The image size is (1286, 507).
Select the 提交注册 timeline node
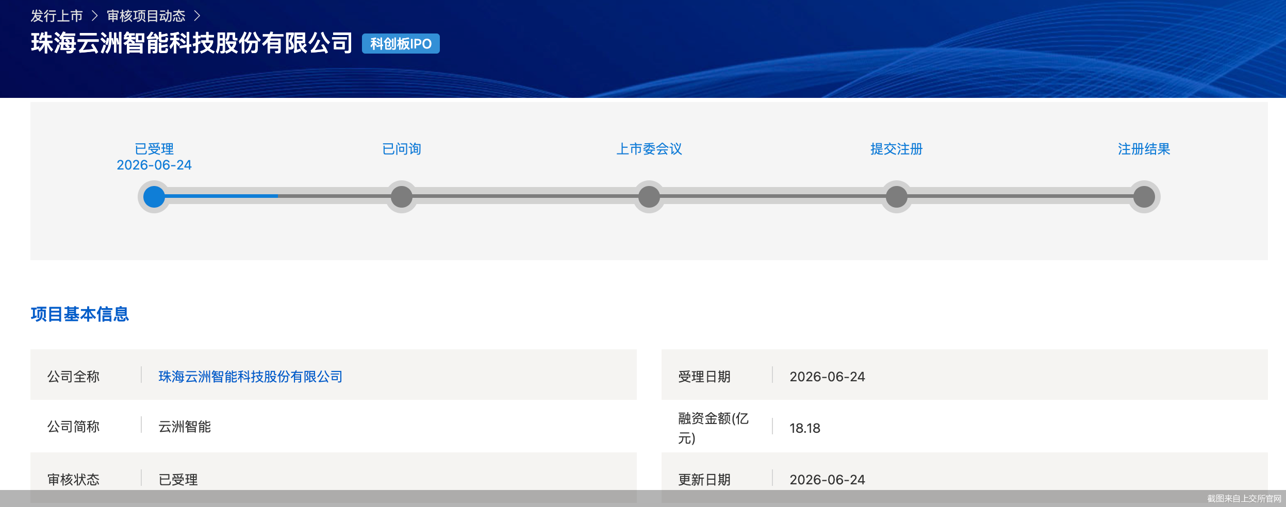tap(897, 197)
